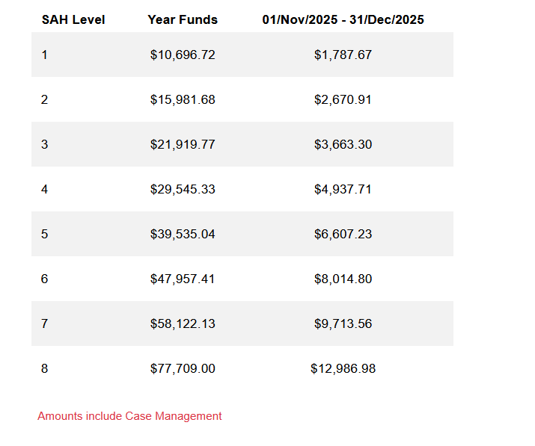
Task: Click the $8,014.80 period amount
Action: pyautogui.click(x=343, y=279)
